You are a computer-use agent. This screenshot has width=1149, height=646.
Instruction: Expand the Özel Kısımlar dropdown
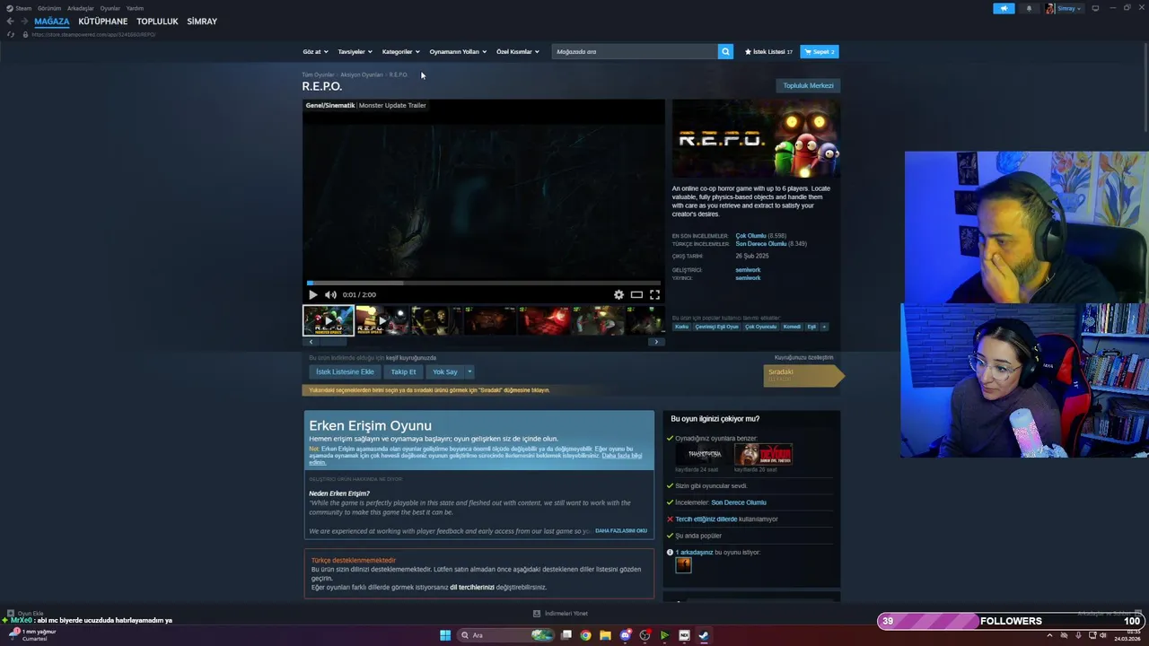(x=518, y=52)
